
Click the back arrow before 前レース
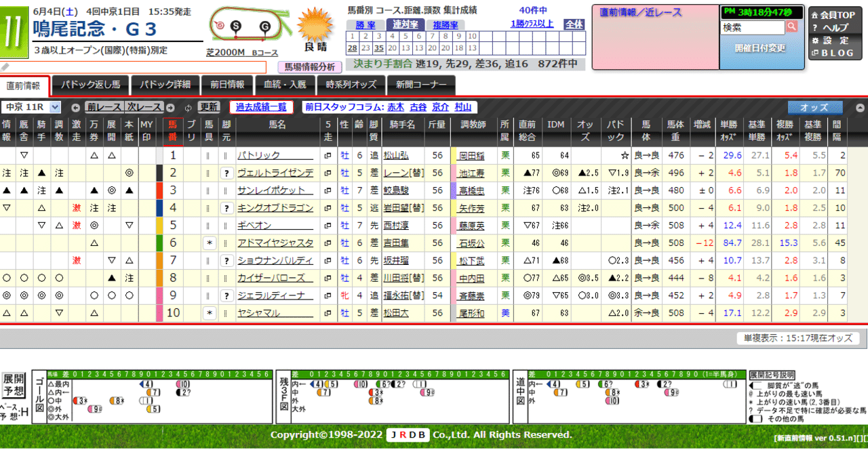click(x=76, y=107)
